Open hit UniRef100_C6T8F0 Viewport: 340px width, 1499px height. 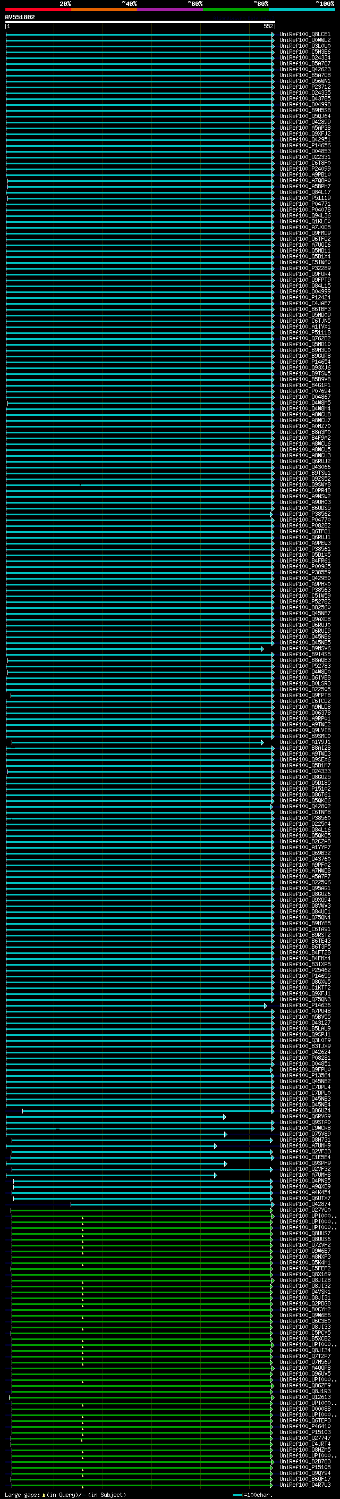[x=304, y=163]
